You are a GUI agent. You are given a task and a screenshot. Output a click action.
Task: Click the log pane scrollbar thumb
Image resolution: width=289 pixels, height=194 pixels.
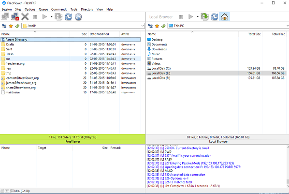pos(288,181)
